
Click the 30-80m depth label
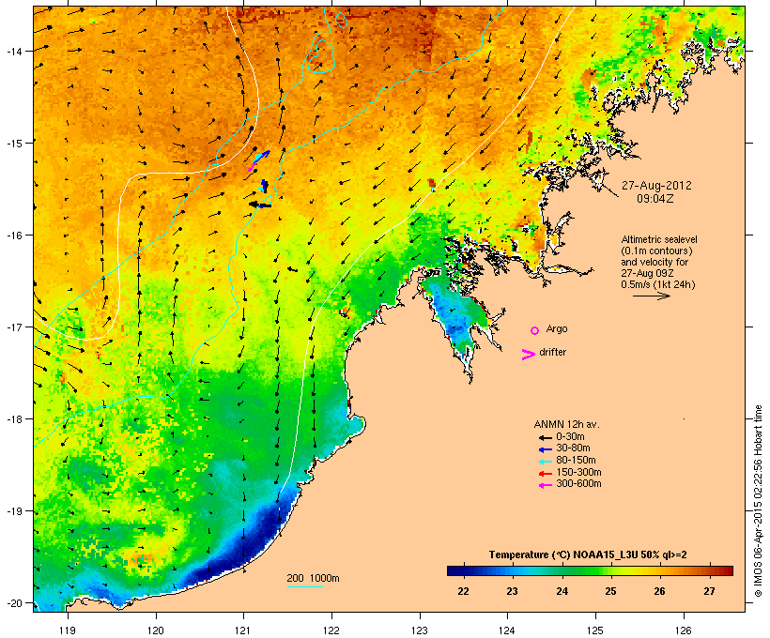[573, 448]
